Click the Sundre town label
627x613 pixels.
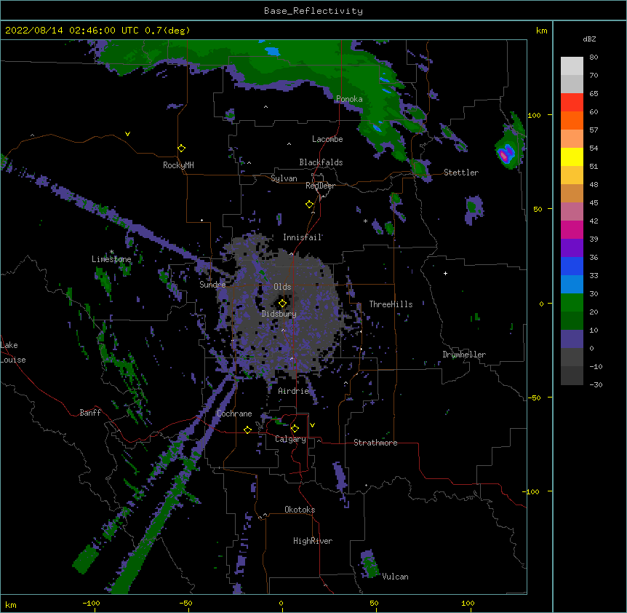point(212,285)
